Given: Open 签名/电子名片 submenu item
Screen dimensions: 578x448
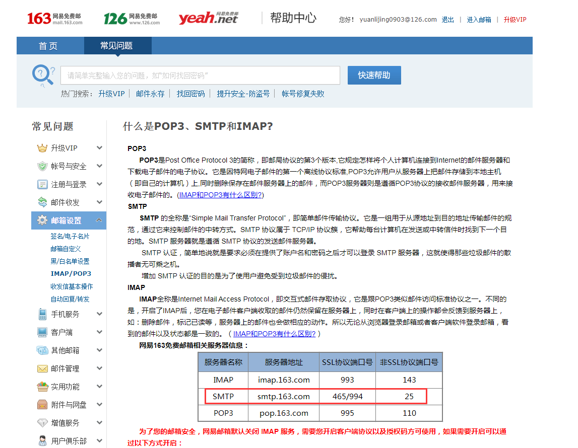Looking at the screenshot, I should click(x=70, y=236).
